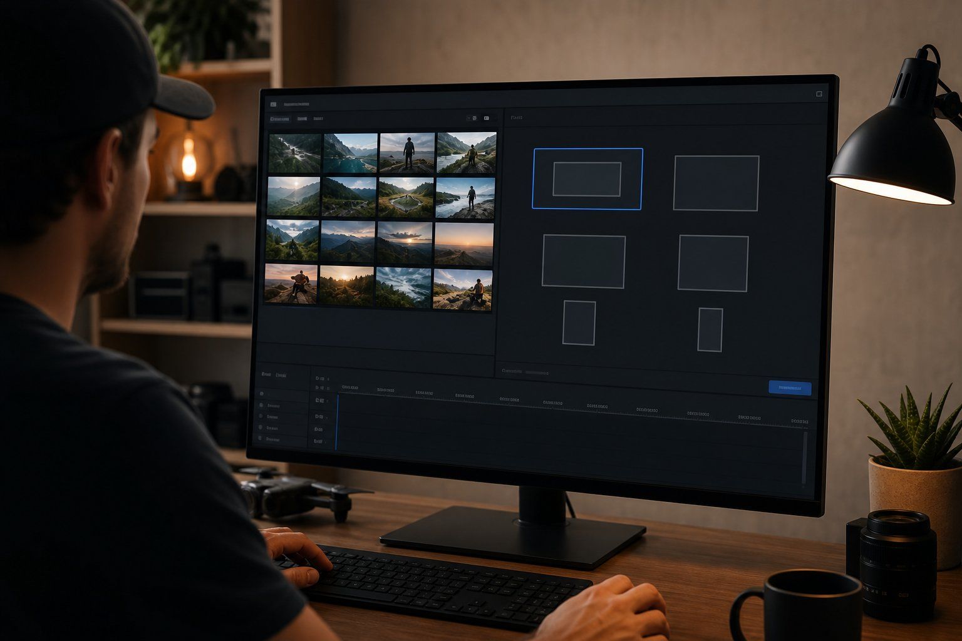
Task: Toggle the first round layer visibility dot
Action: point(262,394)
